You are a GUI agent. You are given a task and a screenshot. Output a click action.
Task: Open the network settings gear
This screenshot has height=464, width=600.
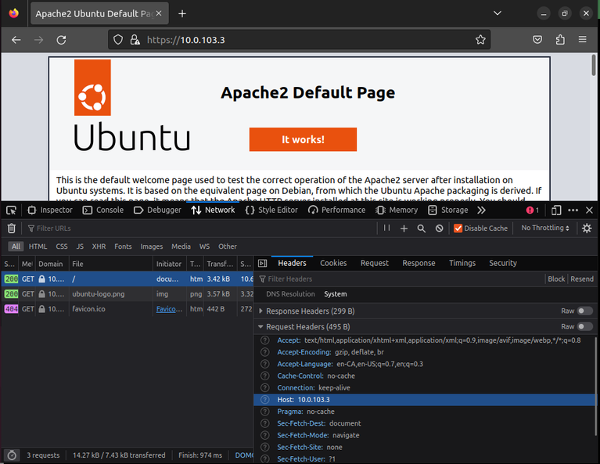coord(587,228)
